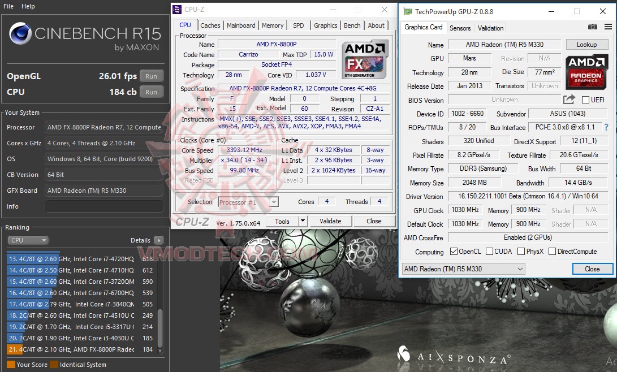The image size is (617, 372).
Task: Click the Info input field in Cinebench
Action: (x=104, y=206)
